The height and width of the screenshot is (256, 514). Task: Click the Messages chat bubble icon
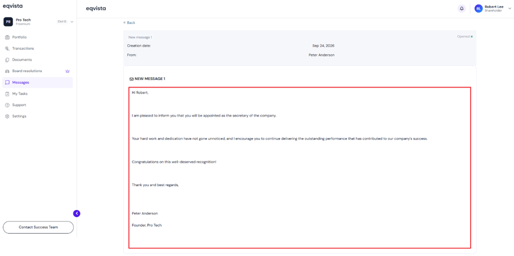7,82
